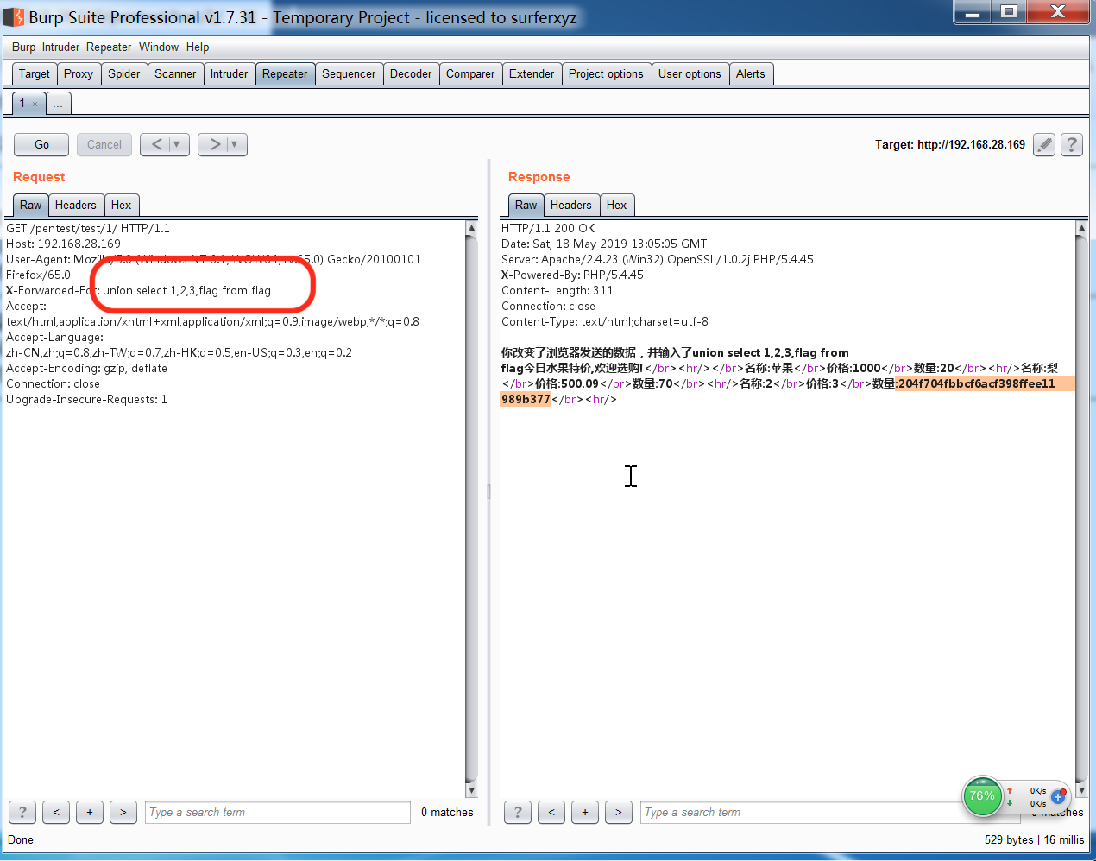
Task: Click response scrollbar up arrow
Action: click(1081, 227)
